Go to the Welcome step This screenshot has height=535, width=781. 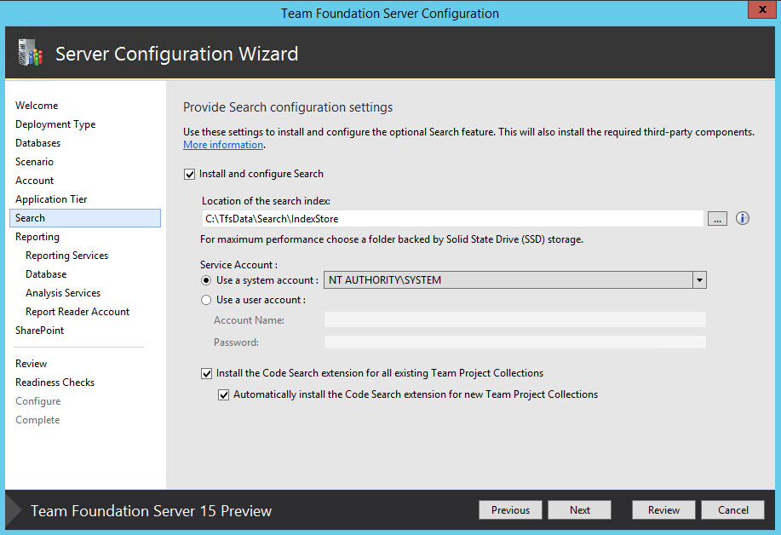[37, 106]
